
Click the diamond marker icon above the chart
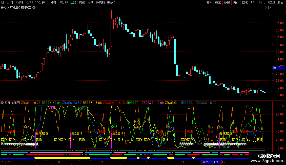[x=265, y=8]
